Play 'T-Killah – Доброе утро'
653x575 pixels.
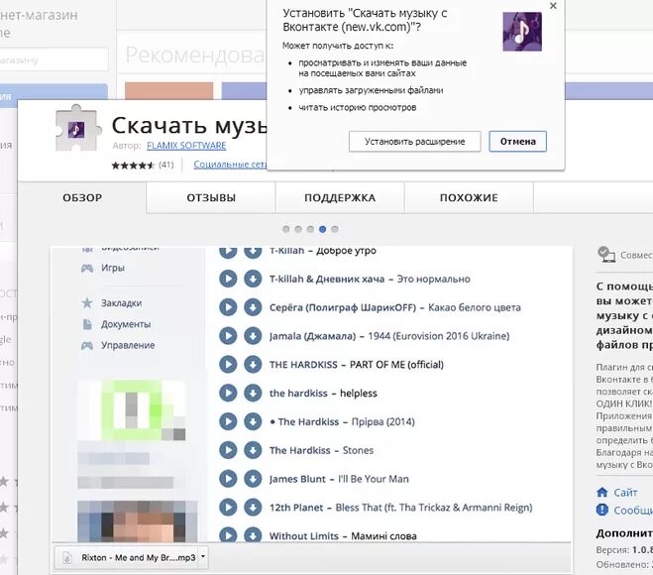(x=228, y=253)
